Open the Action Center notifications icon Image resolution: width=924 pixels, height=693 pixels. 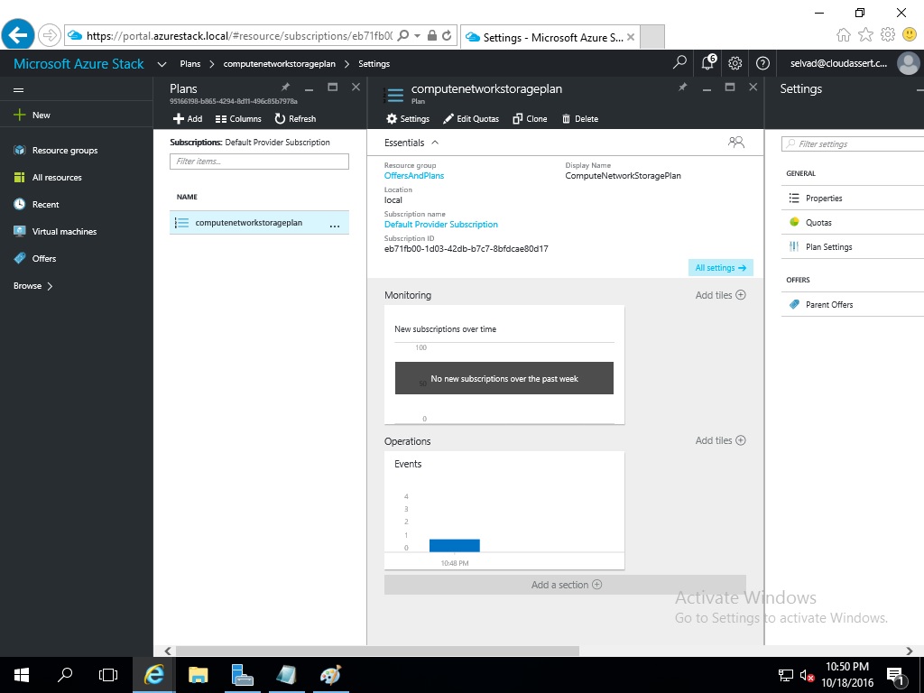[895, 676]
